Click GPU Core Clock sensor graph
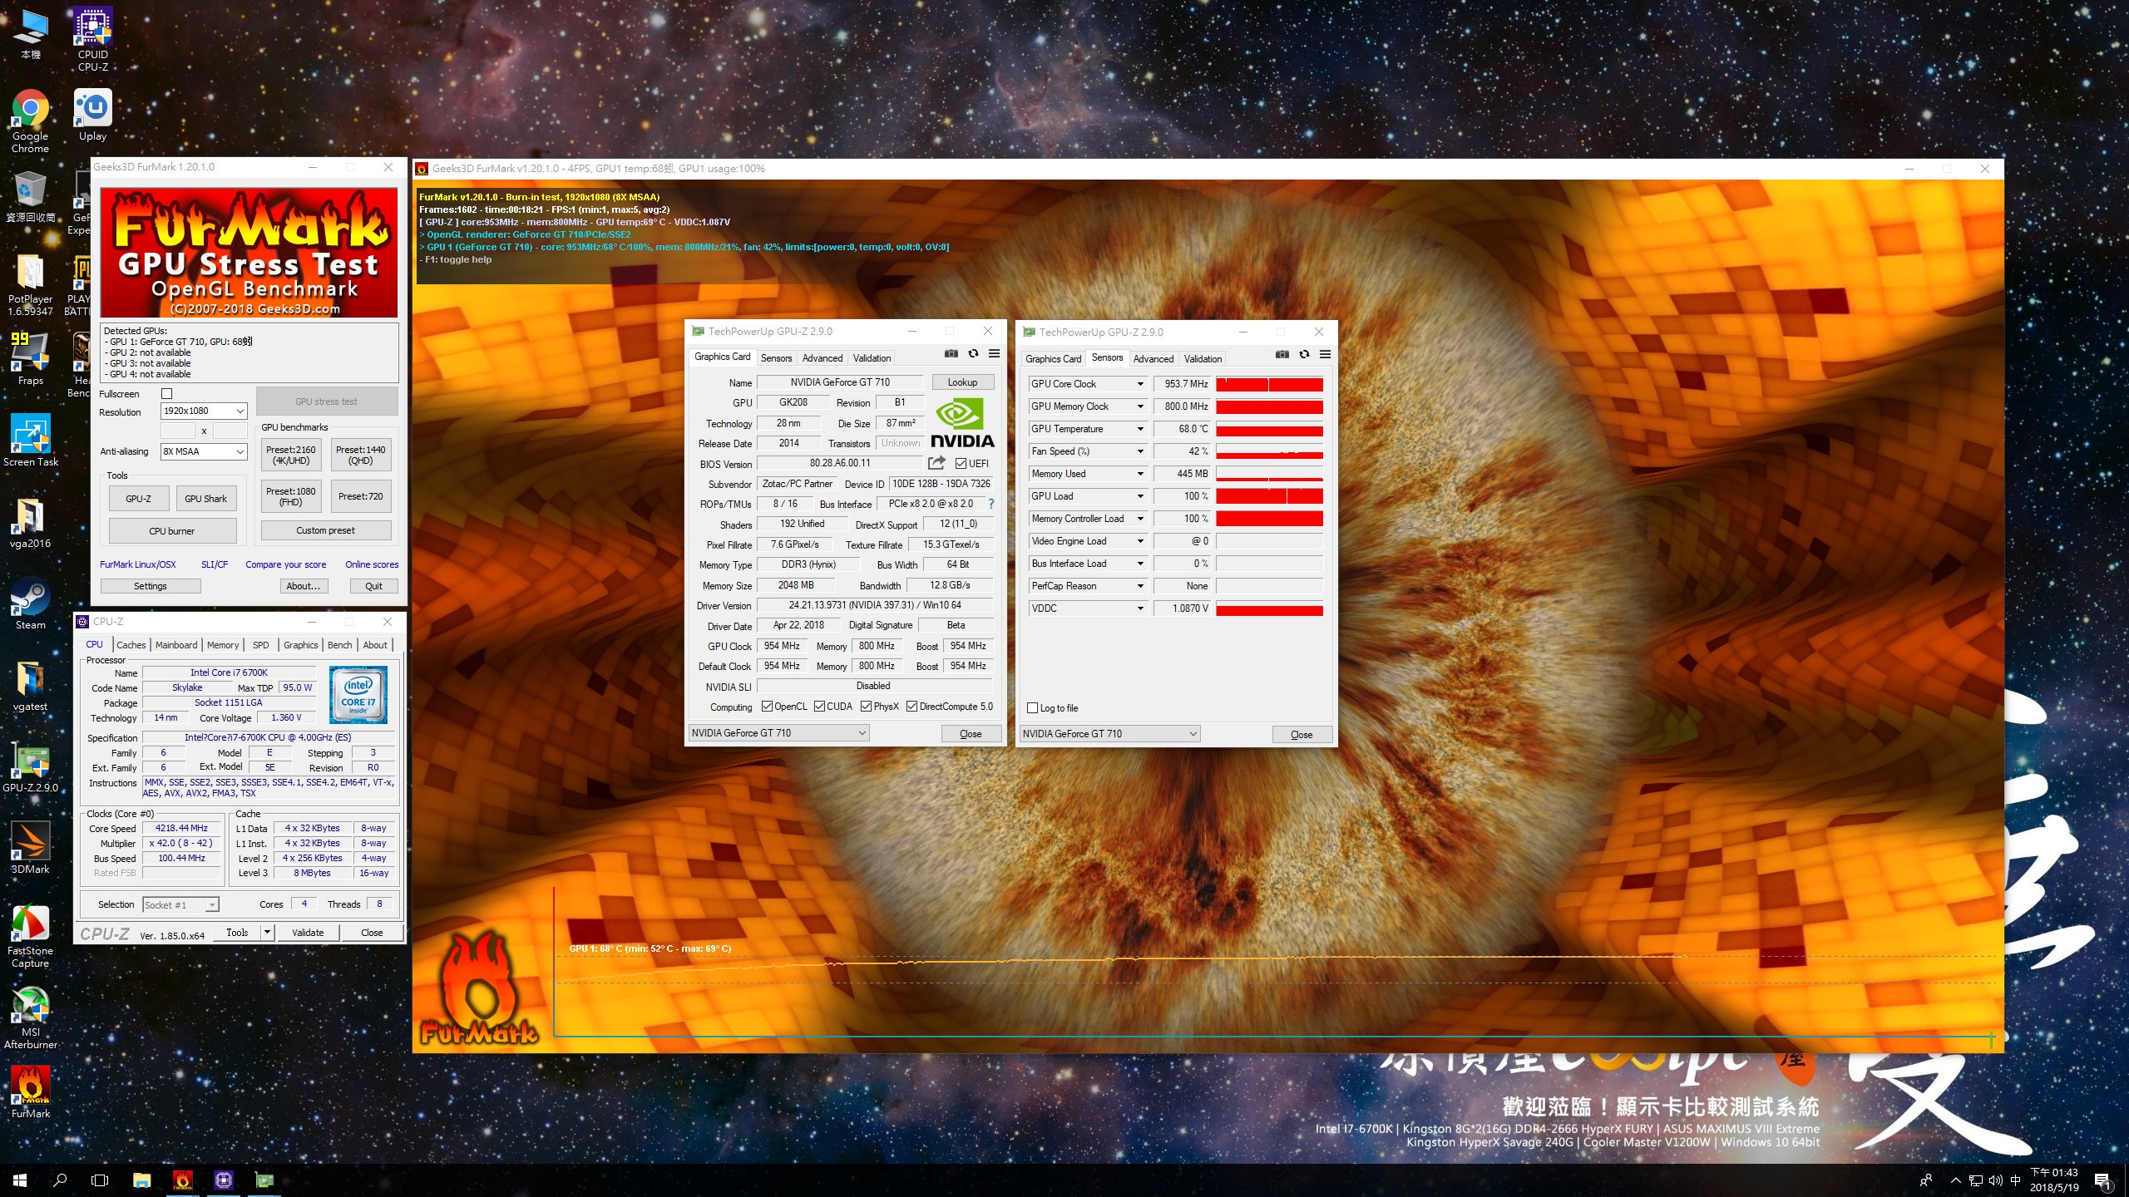Image resolution: width=2129 pixels, height=1197 pixels. coord(1269,384)
